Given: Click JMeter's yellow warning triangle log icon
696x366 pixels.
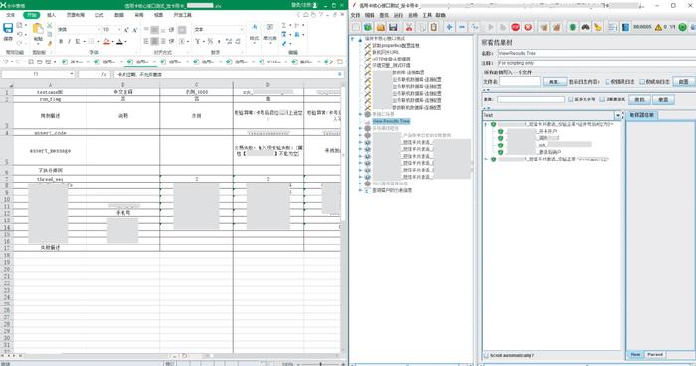Looking at the screenshot, I should [658, 28].
